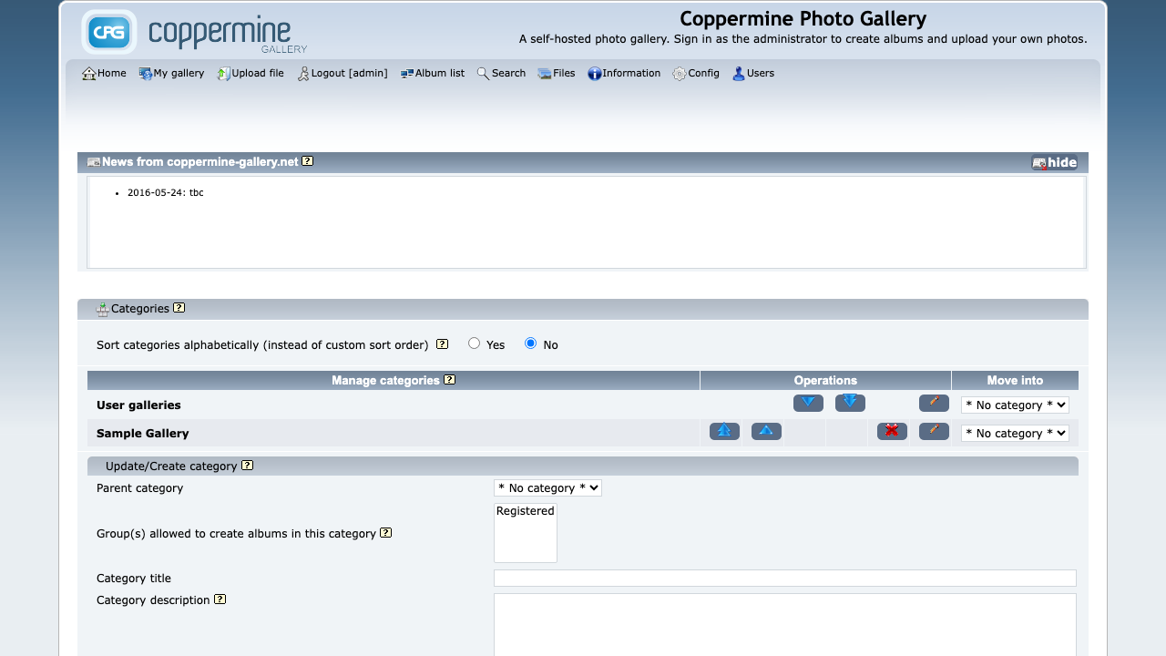The image size is (1166, 656).
Task: Open help for Update/Create category
Action: (248, 466)
